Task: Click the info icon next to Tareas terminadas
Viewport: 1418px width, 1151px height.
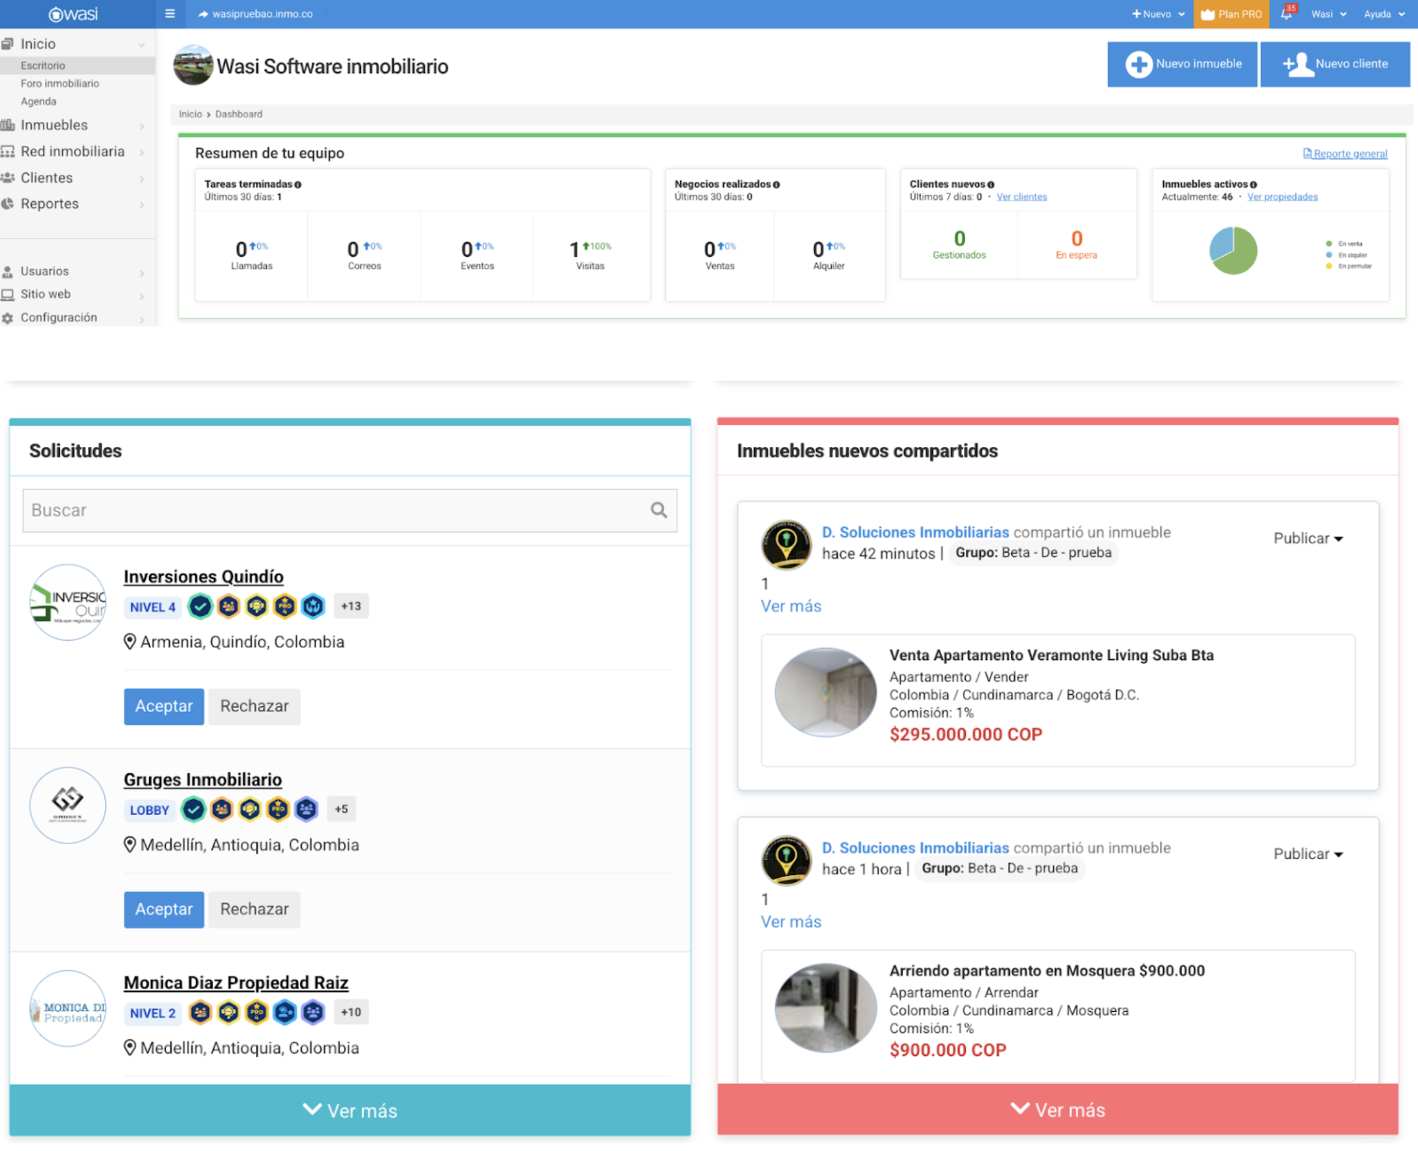Action: [x=298, y=185]
